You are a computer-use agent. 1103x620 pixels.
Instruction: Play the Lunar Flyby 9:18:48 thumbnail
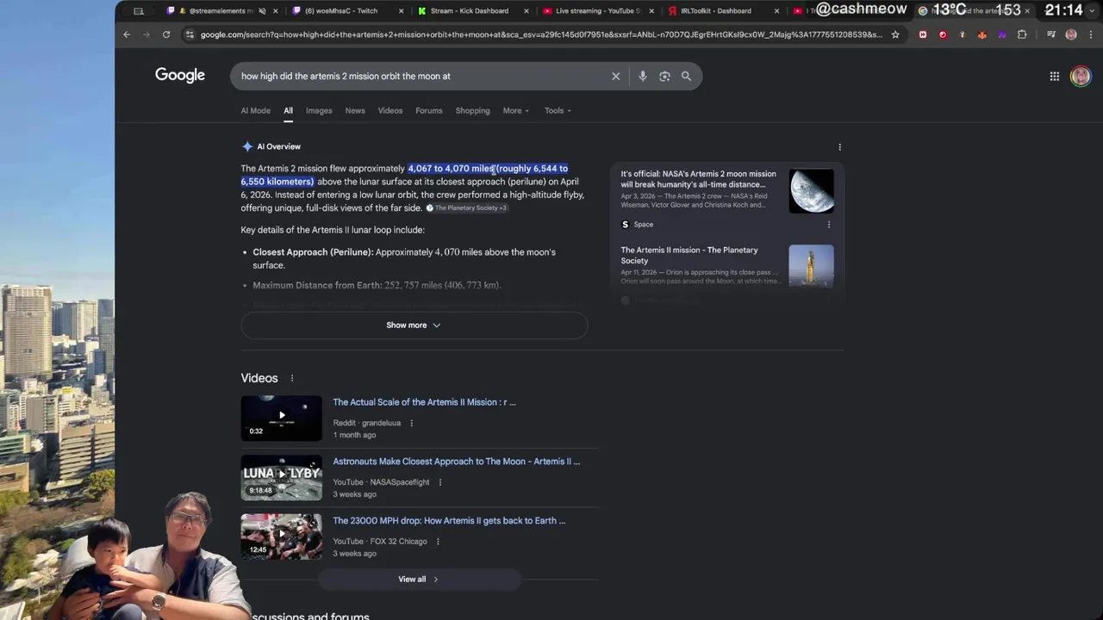click(281, 477)
